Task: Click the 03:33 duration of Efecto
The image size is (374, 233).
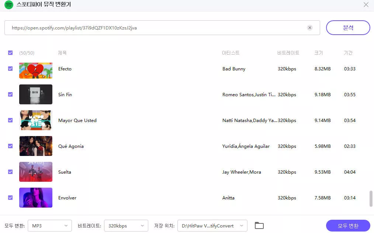Action: (350, 69)
